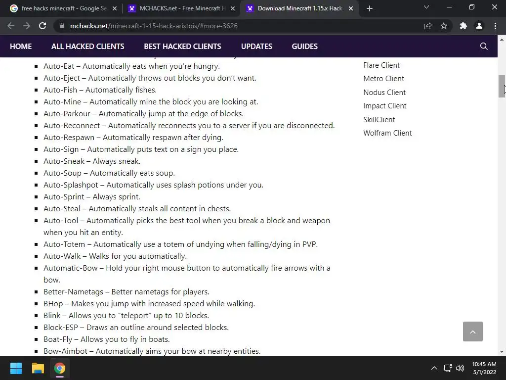The height and width of the screenshot is (380, 506).
Task: Click the 'Auto-Sneak – Always sneak.' line
Action: point(92,161)
